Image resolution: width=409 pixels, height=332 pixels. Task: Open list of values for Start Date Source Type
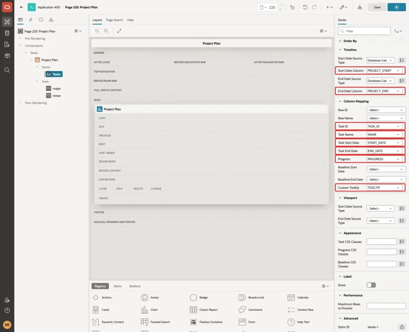coord(402,61)
